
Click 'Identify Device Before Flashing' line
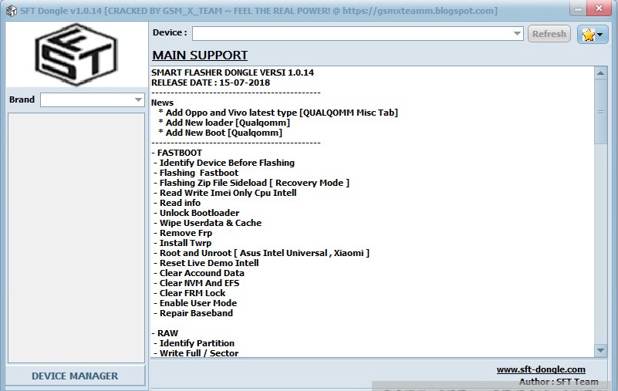pos(225,163)
